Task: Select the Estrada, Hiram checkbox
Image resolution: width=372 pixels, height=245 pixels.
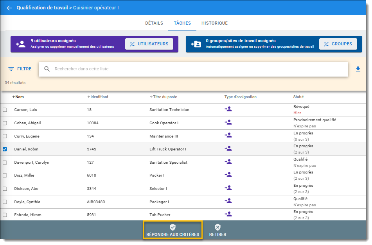Action: point(5,215)
